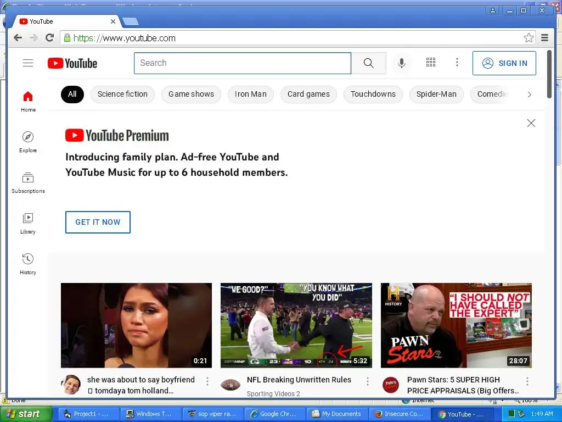Click the SIGN IN button
Screen dimensions: 562x422
point(504,63)
